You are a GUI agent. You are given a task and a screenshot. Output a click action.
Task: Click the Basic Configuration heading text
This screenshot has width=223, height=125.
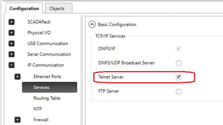(117, 24)
